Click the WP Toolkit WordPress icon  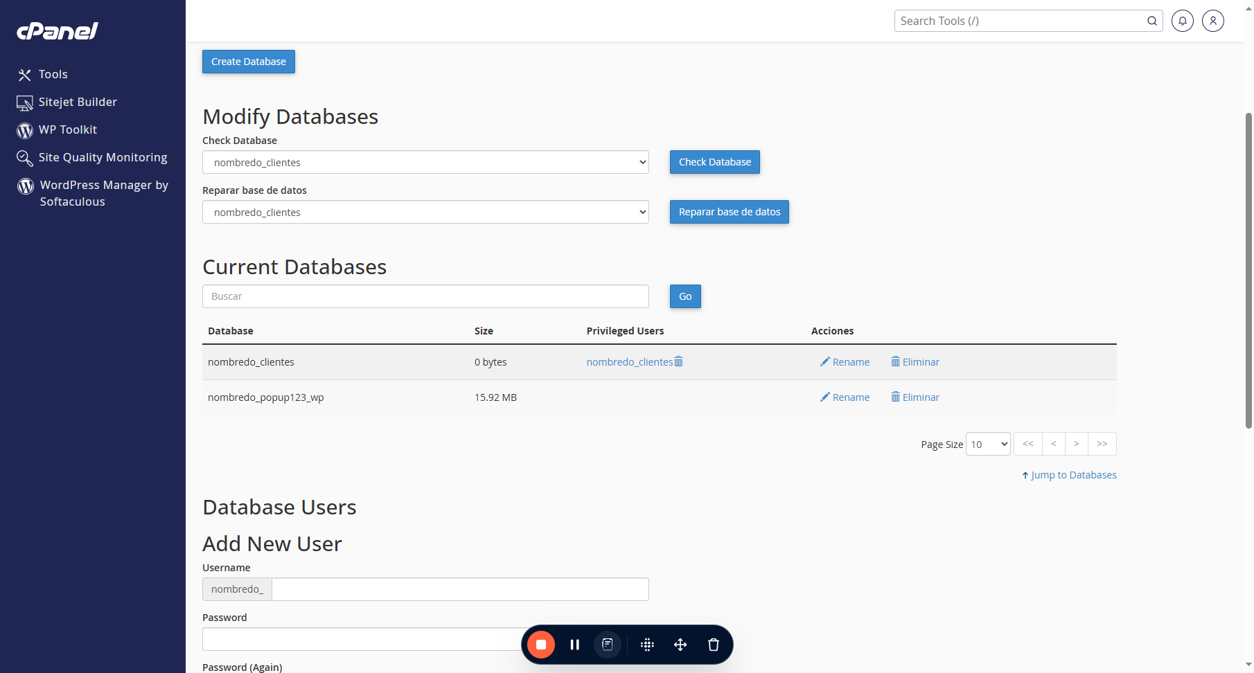[x=25, y=131]
